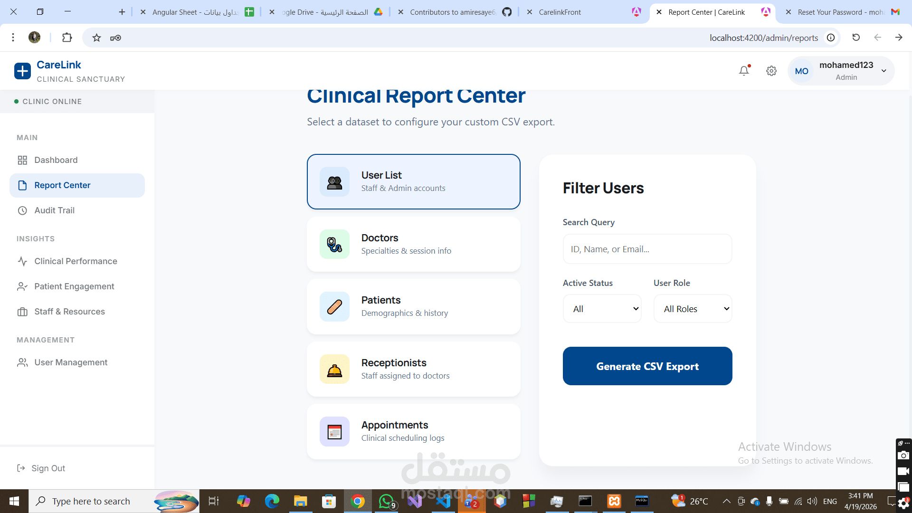912x513 pixels.
Task: Open the browser extensions puzzle icon
Action: 67,38
